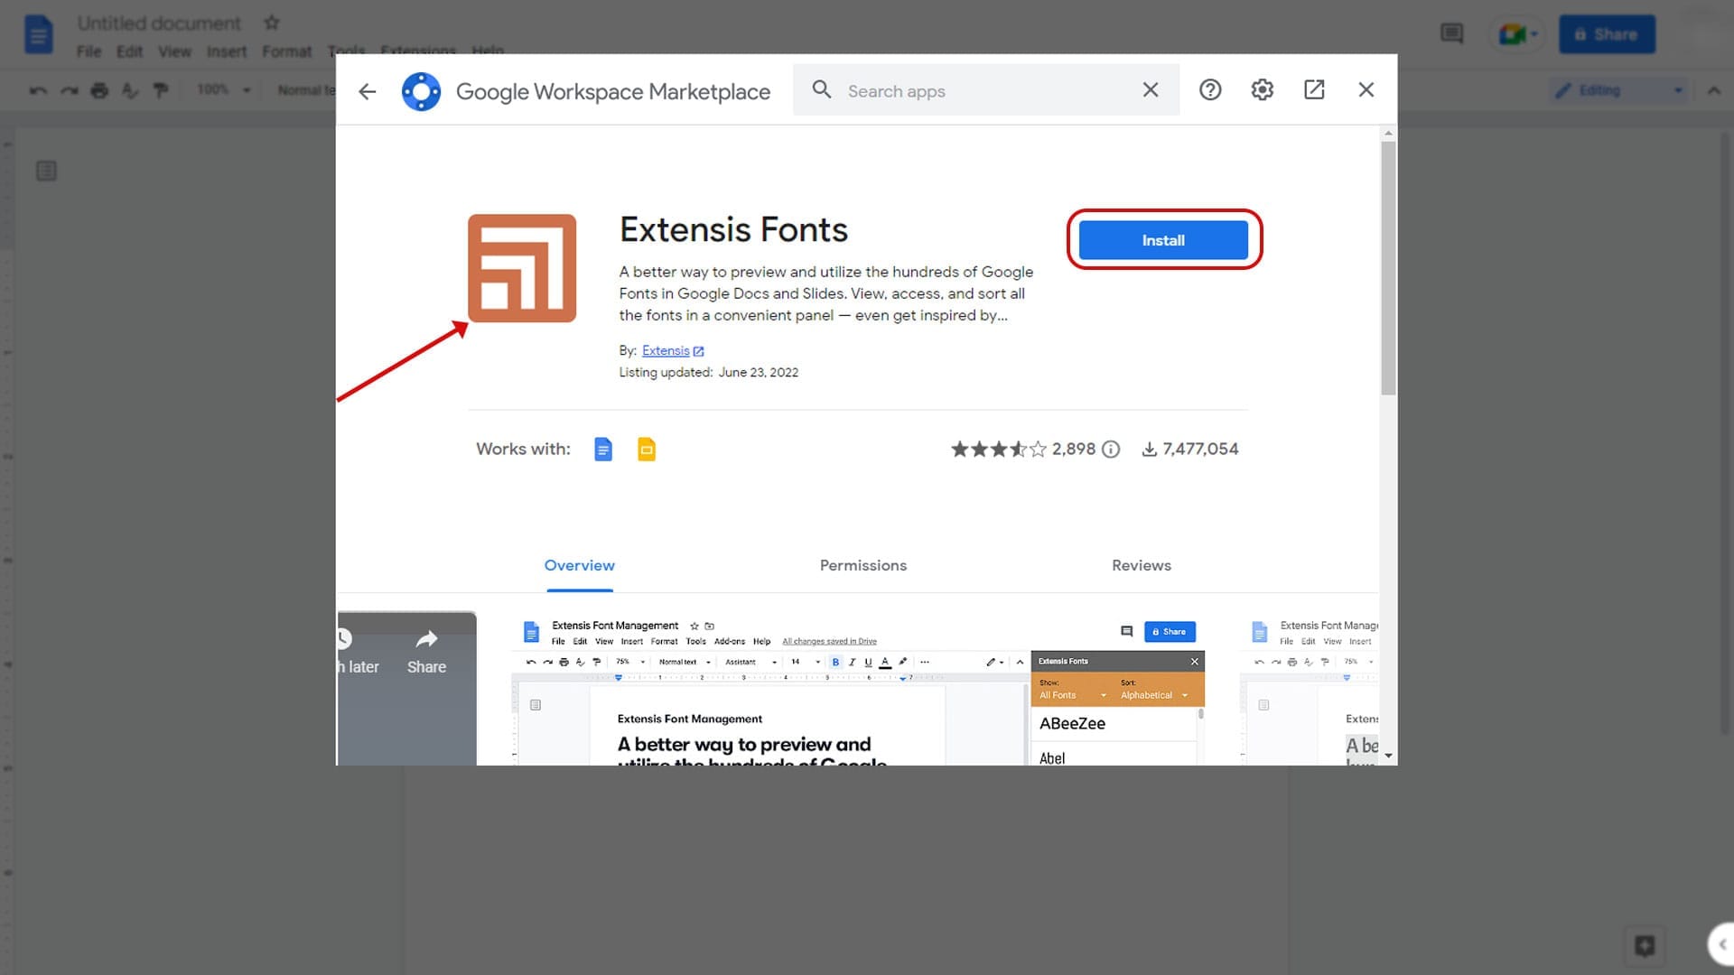Click the Extensis Fonts app logo
1734x975 pixels.
[x=522, y=268]
